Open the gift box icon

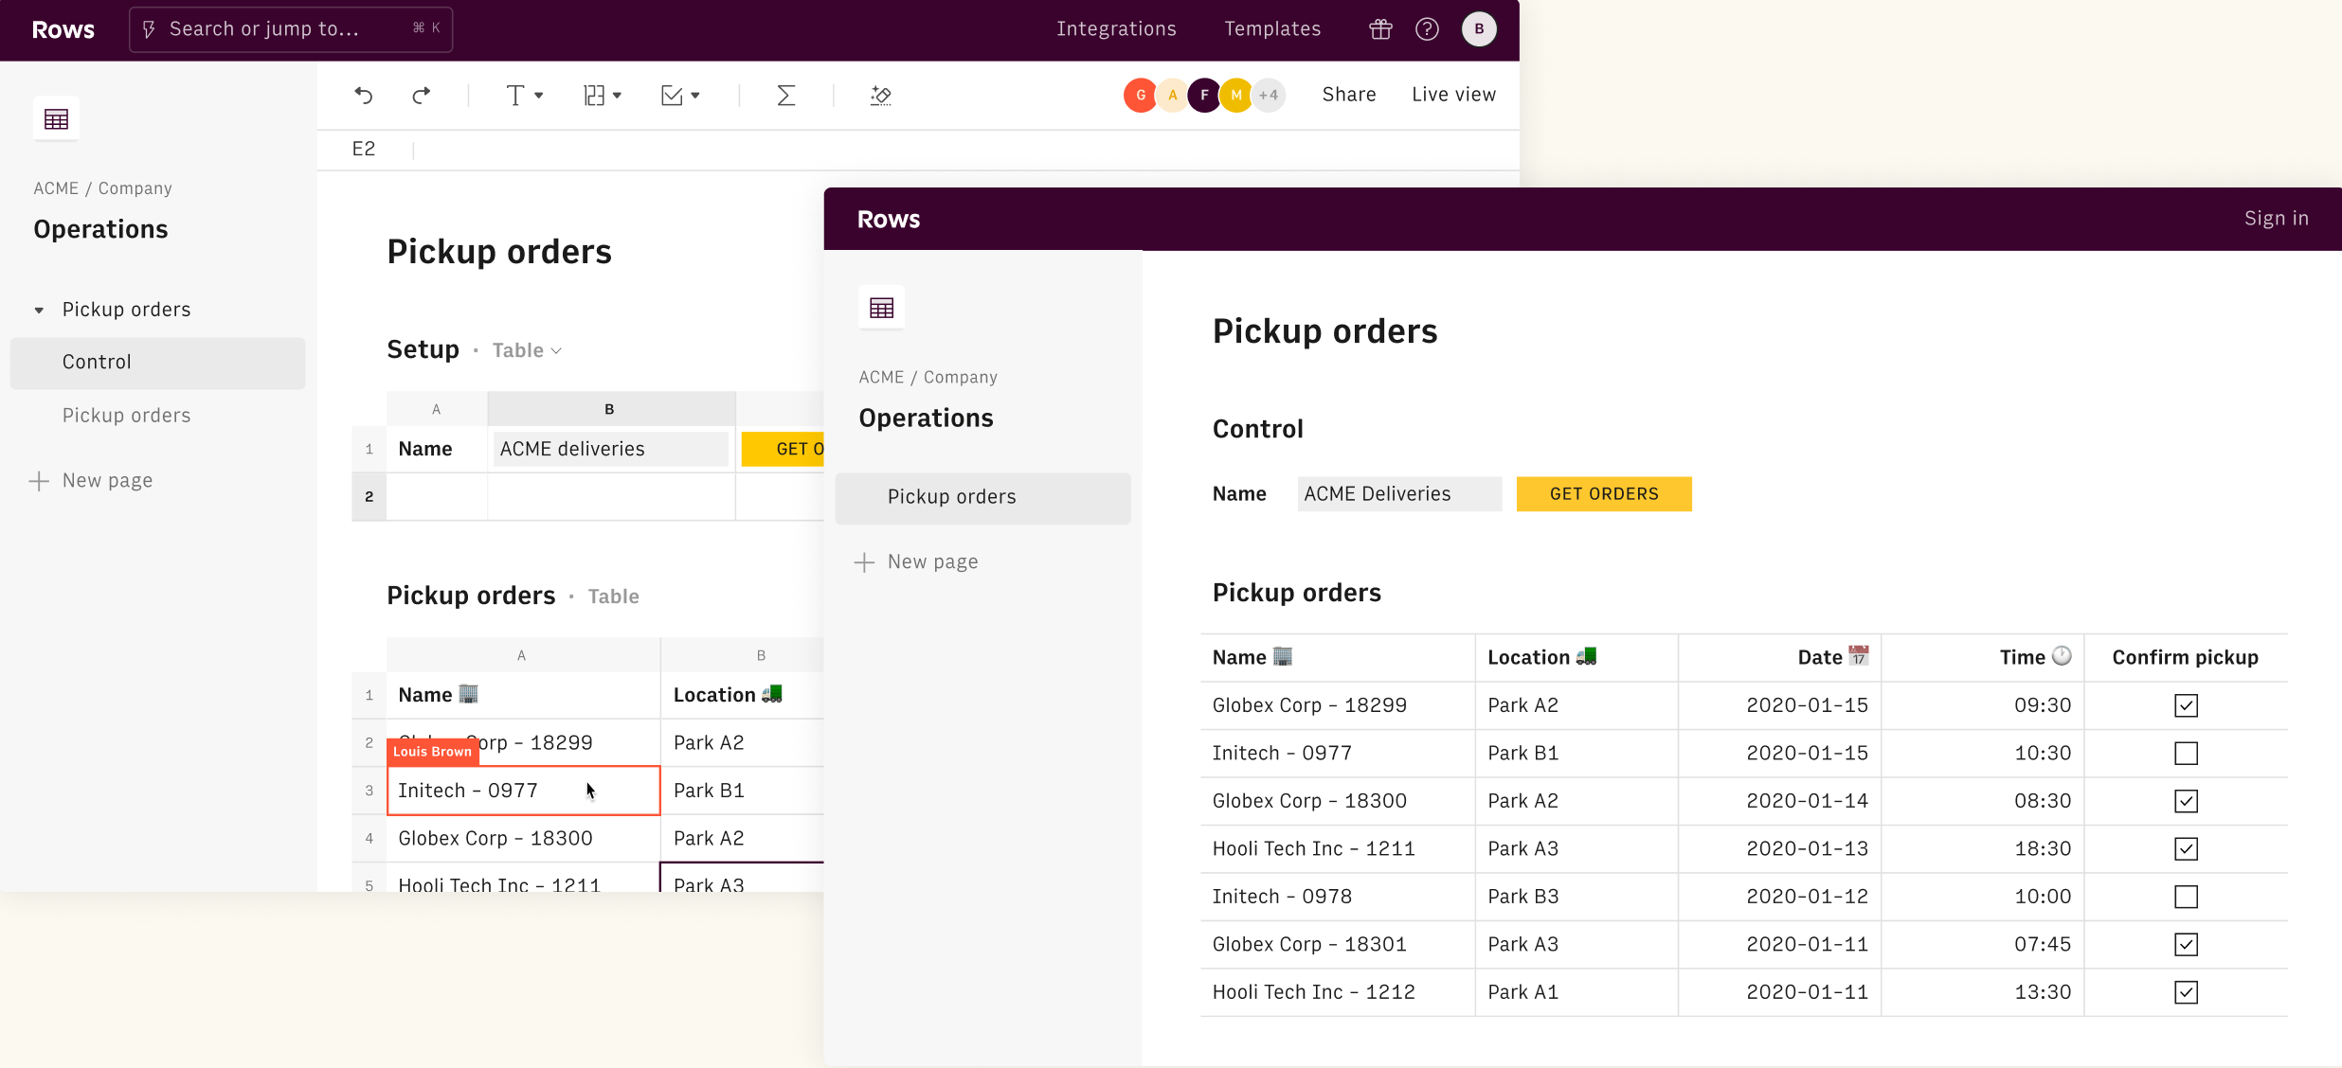pyautogui.click(x=1380, y=29)
